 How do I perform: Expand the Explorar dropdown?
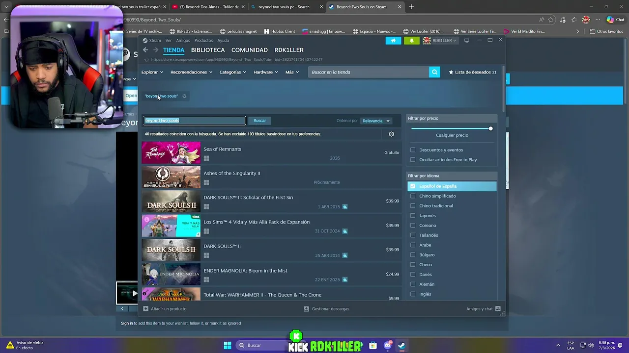click(152, 72)
